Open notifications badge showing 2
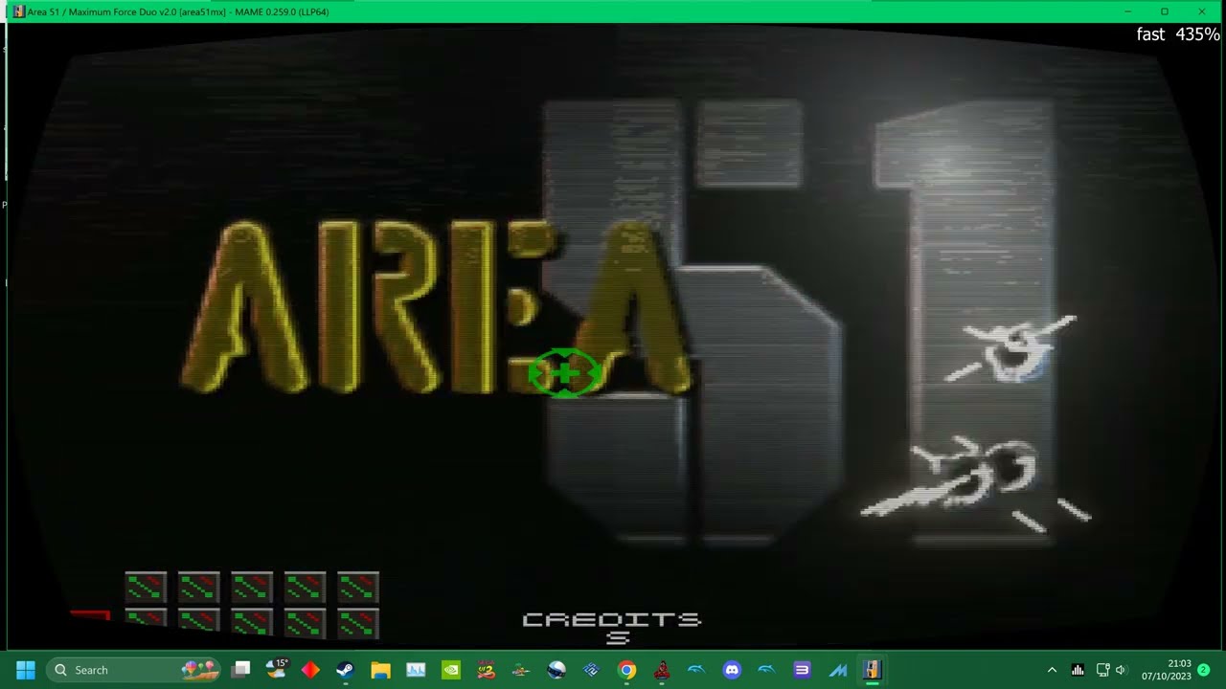 [x=1204, y=670]
